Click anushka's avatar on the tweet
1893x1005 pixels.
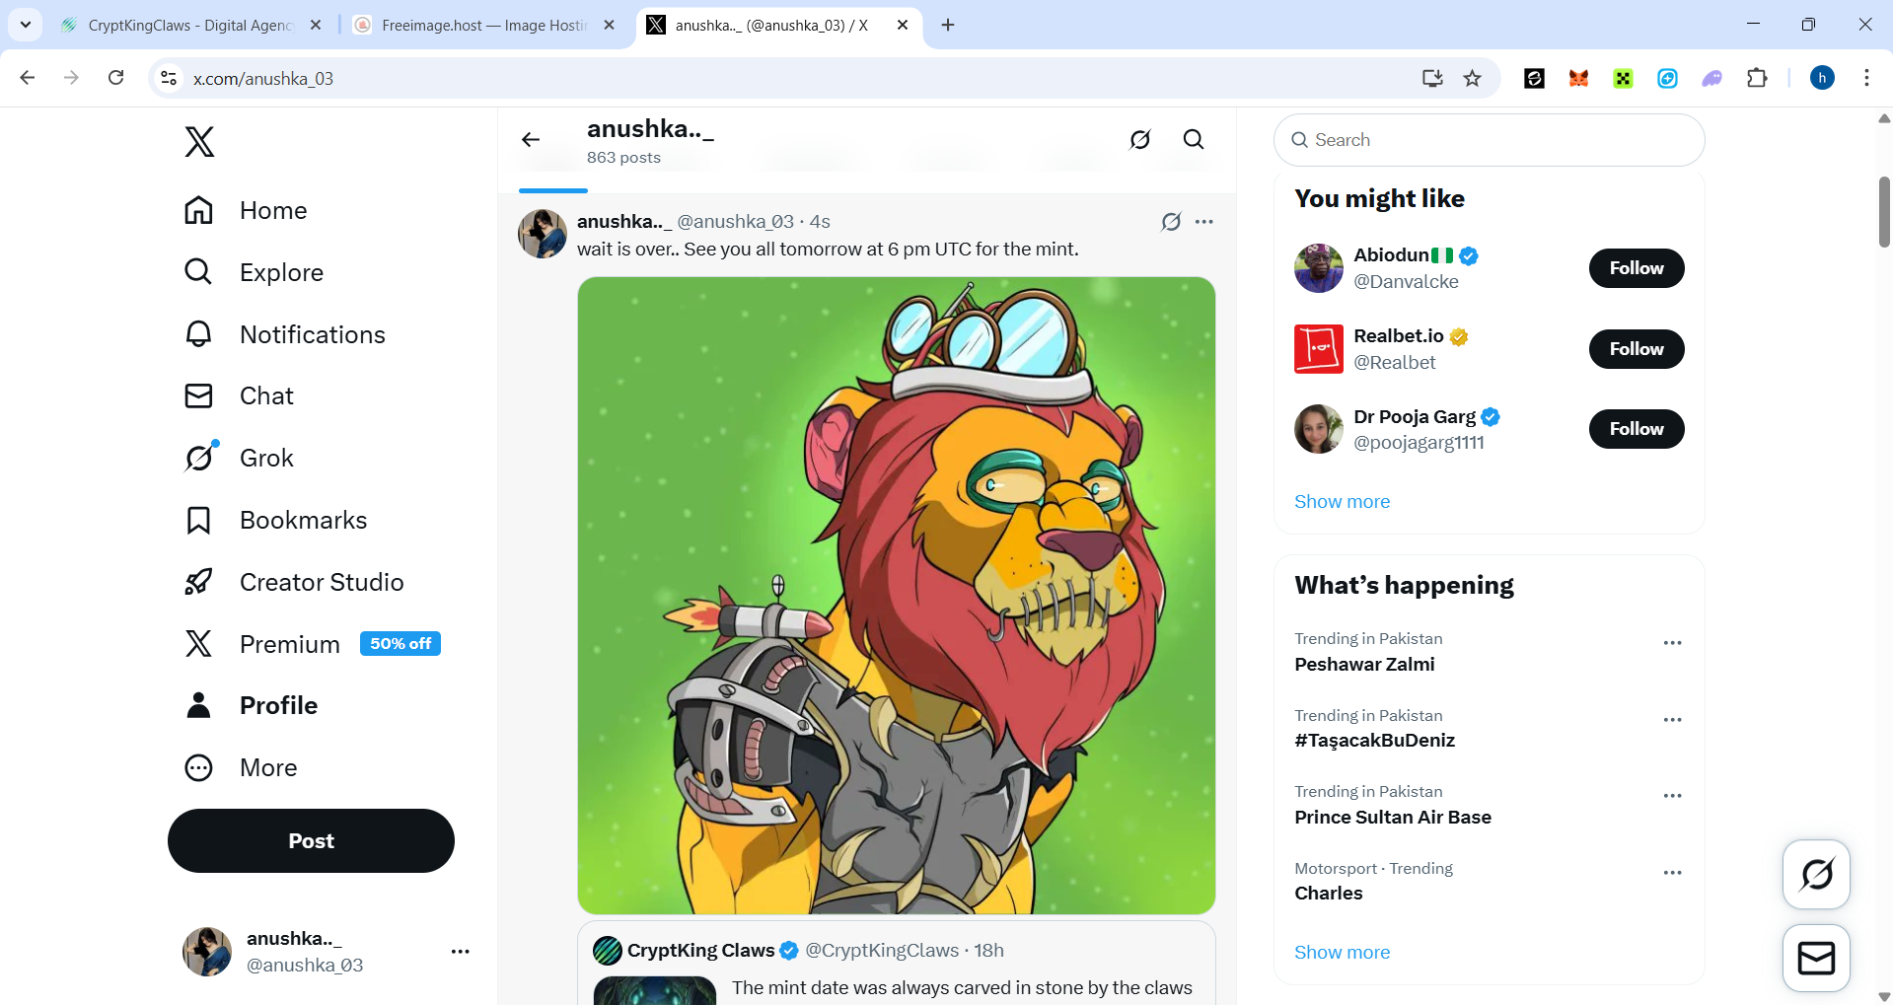tap(543, 234)
